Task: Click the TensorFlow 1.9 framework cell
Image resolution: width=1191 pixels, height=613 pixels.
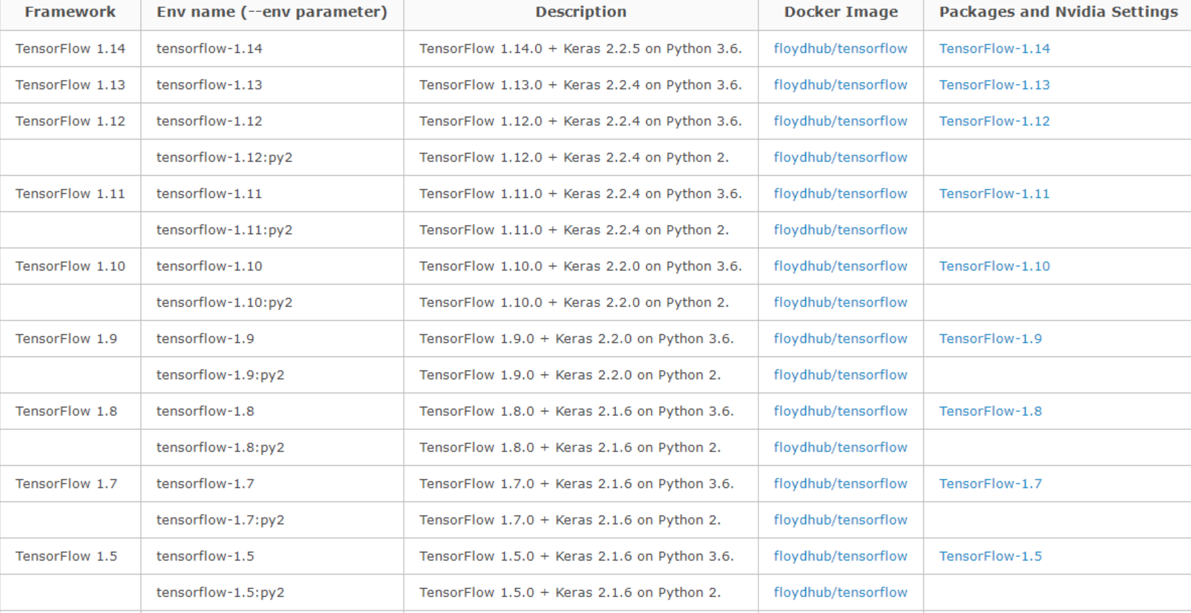Action: [70, 338]
